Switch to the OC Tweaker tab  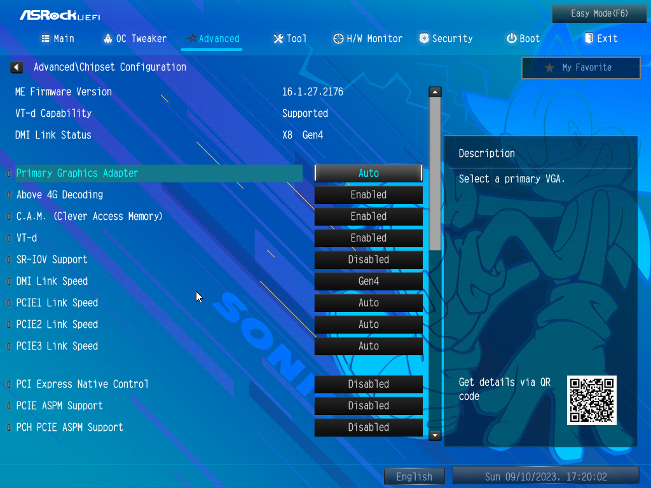point(135,39)
